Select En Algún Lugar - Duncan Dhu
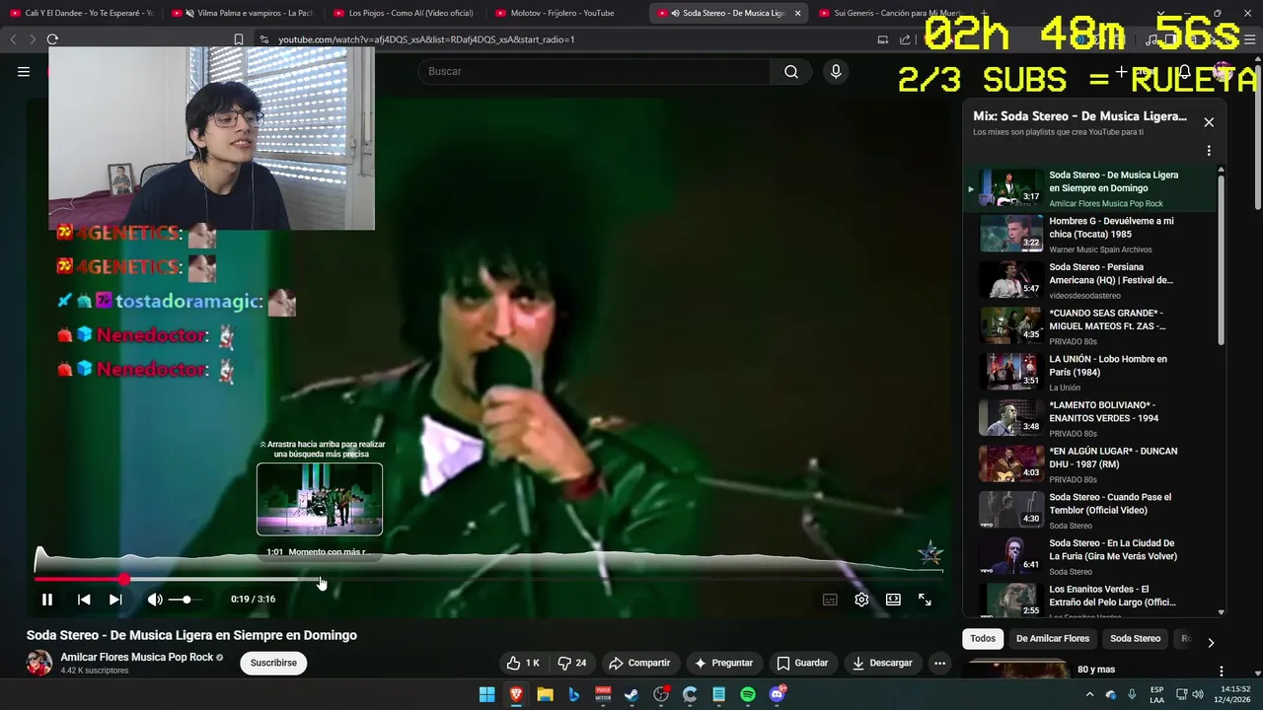Screen dimensions: 1263x710 pyautogui.click(x=1090, y=464)
